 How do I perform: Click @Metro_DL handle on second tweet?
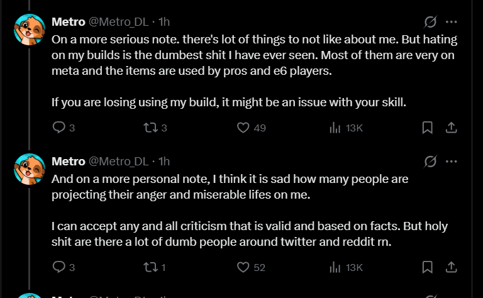[x=119, y=162]
